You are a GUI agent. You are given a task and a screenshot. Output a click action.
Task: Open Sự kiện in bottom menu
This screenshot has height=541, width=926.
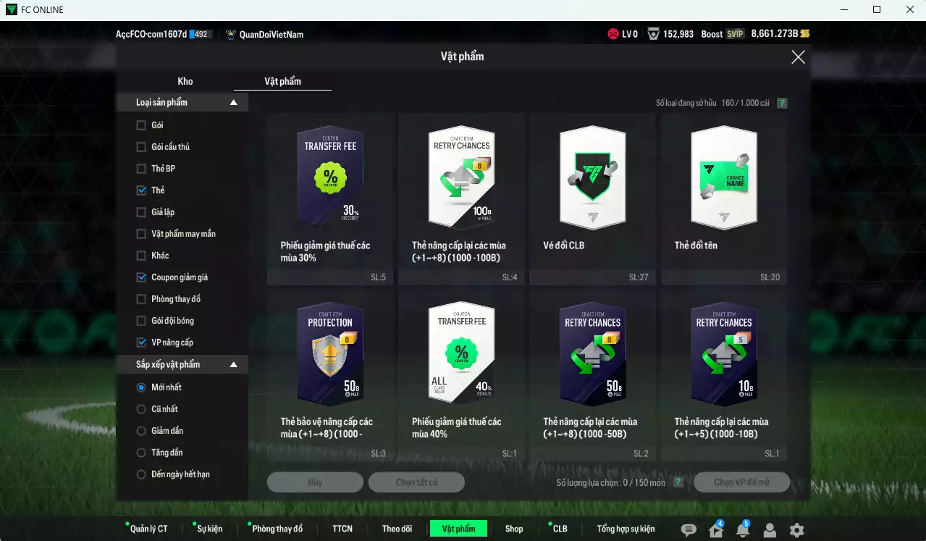click(x=209, y=529)
